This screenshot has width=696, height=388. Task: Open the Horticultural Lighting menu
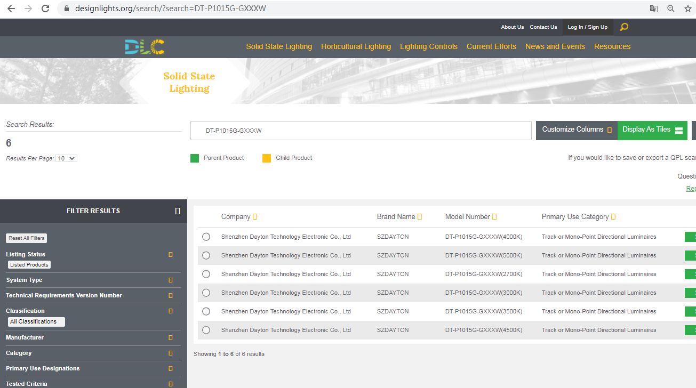point(356,47)
